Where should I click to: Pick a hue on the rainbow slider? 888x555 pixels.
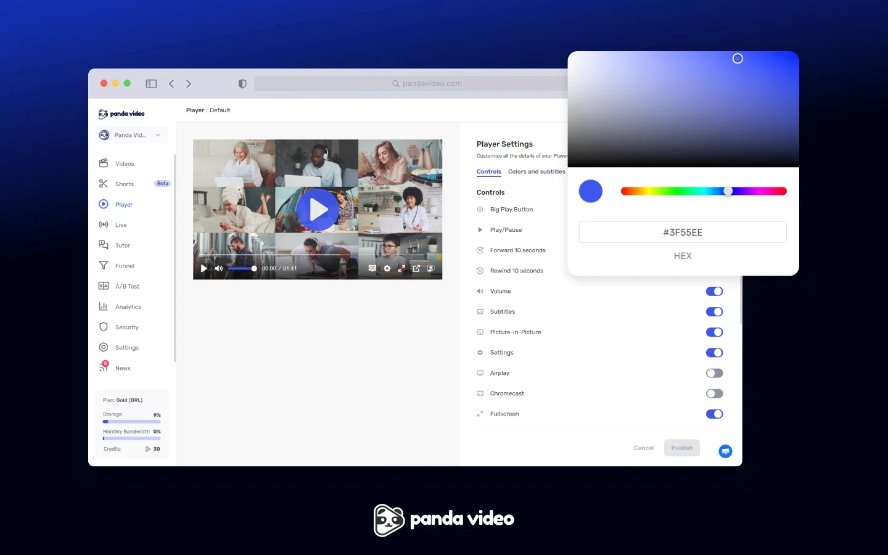tap(704, 191)
